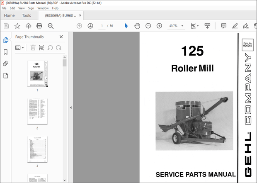Open the Sign menu

(31, 8)
